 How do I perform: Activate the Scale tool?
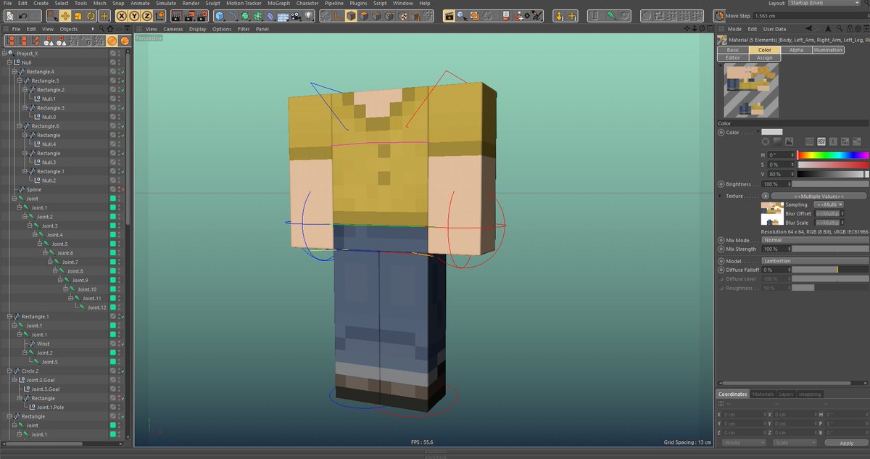(78, 15)
